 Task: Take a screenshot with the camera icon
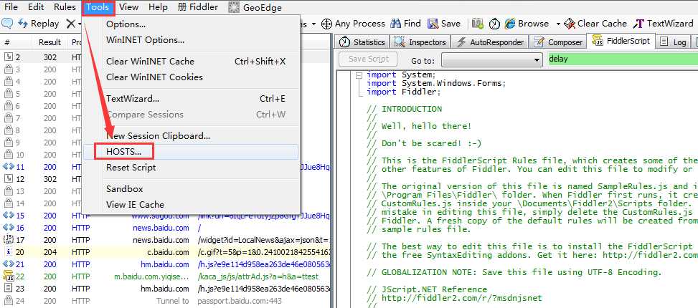pos(478,24)
